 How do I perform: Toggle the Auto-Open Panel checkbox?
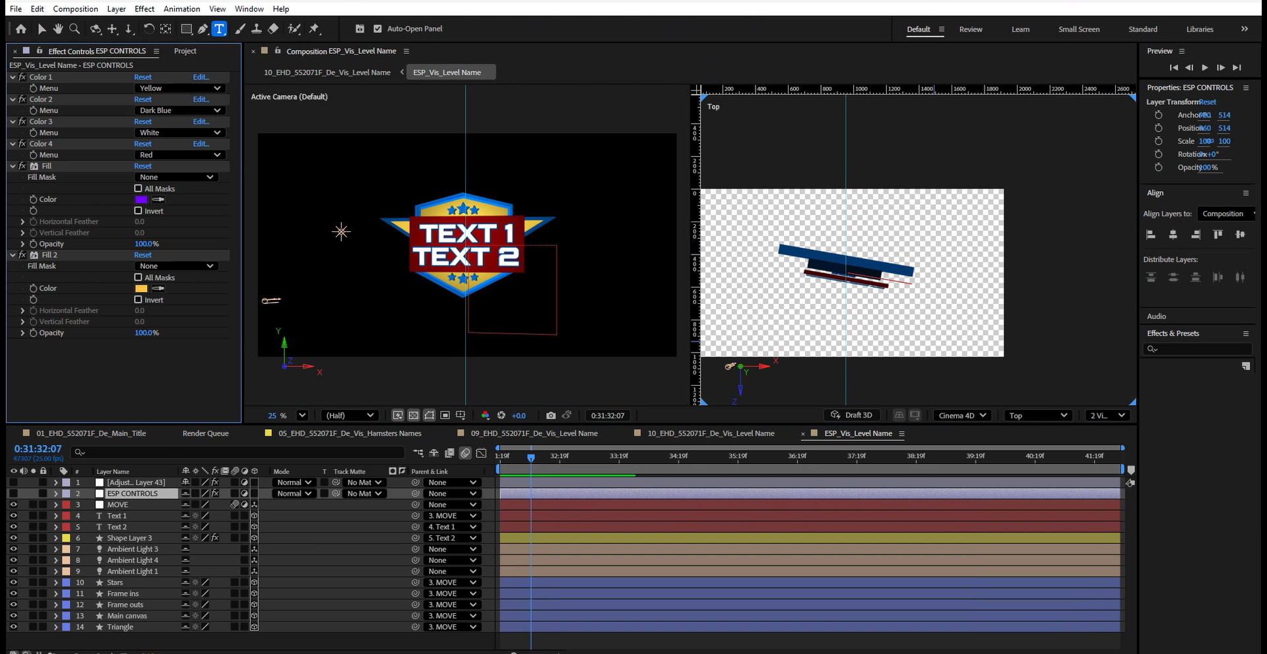(x=377, y=29)
